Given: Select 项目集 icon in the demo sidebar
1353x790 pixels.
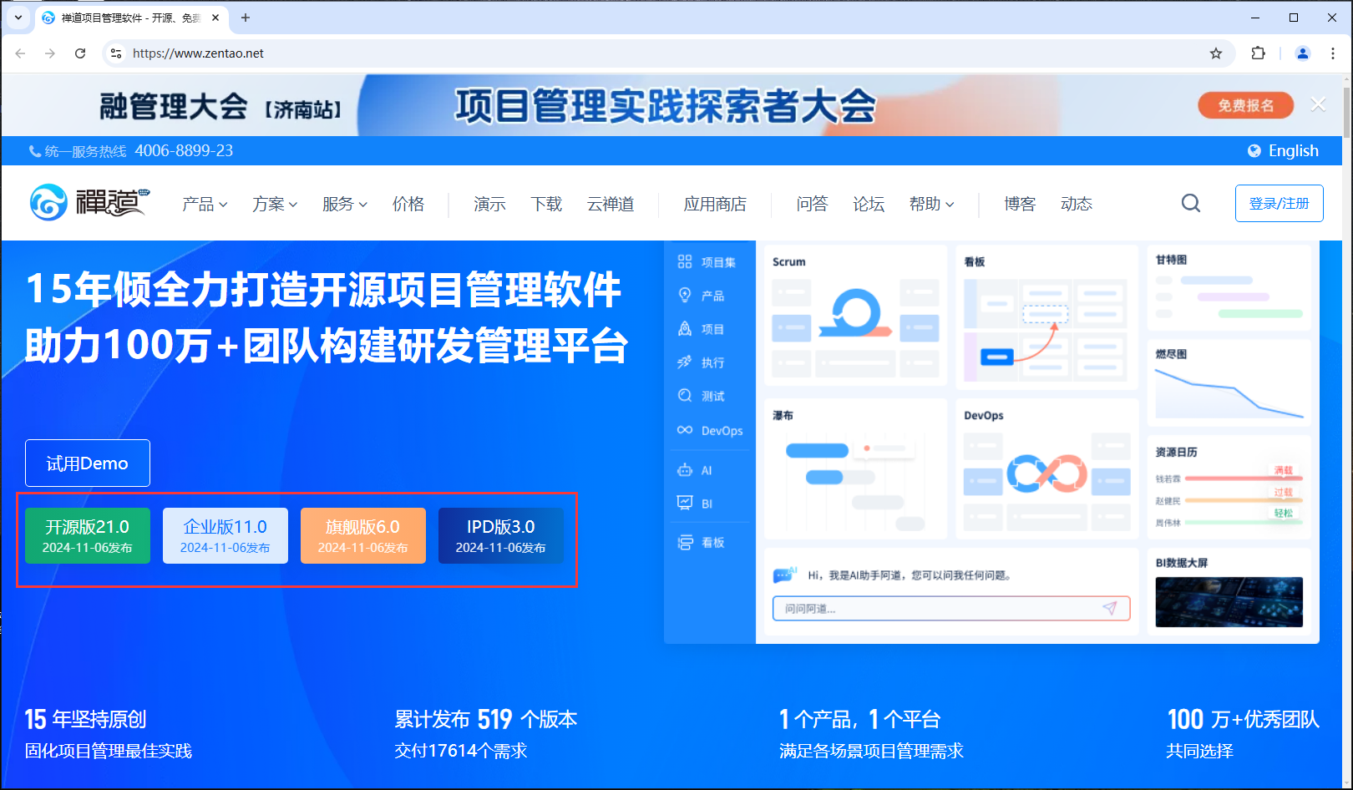Looking at the screenshot, I should tap(685, 261).
